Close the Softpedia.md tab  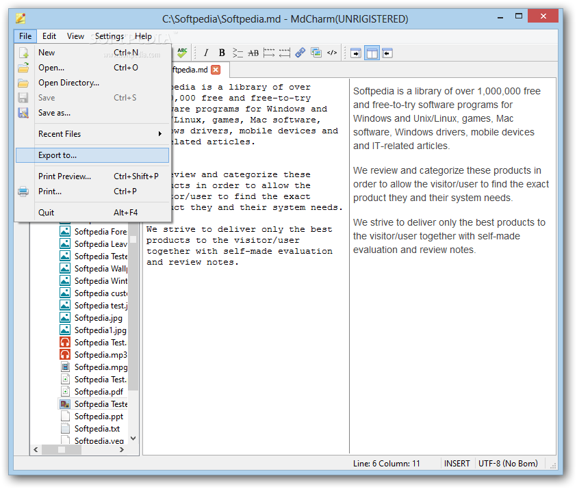[x=216, y=70]
